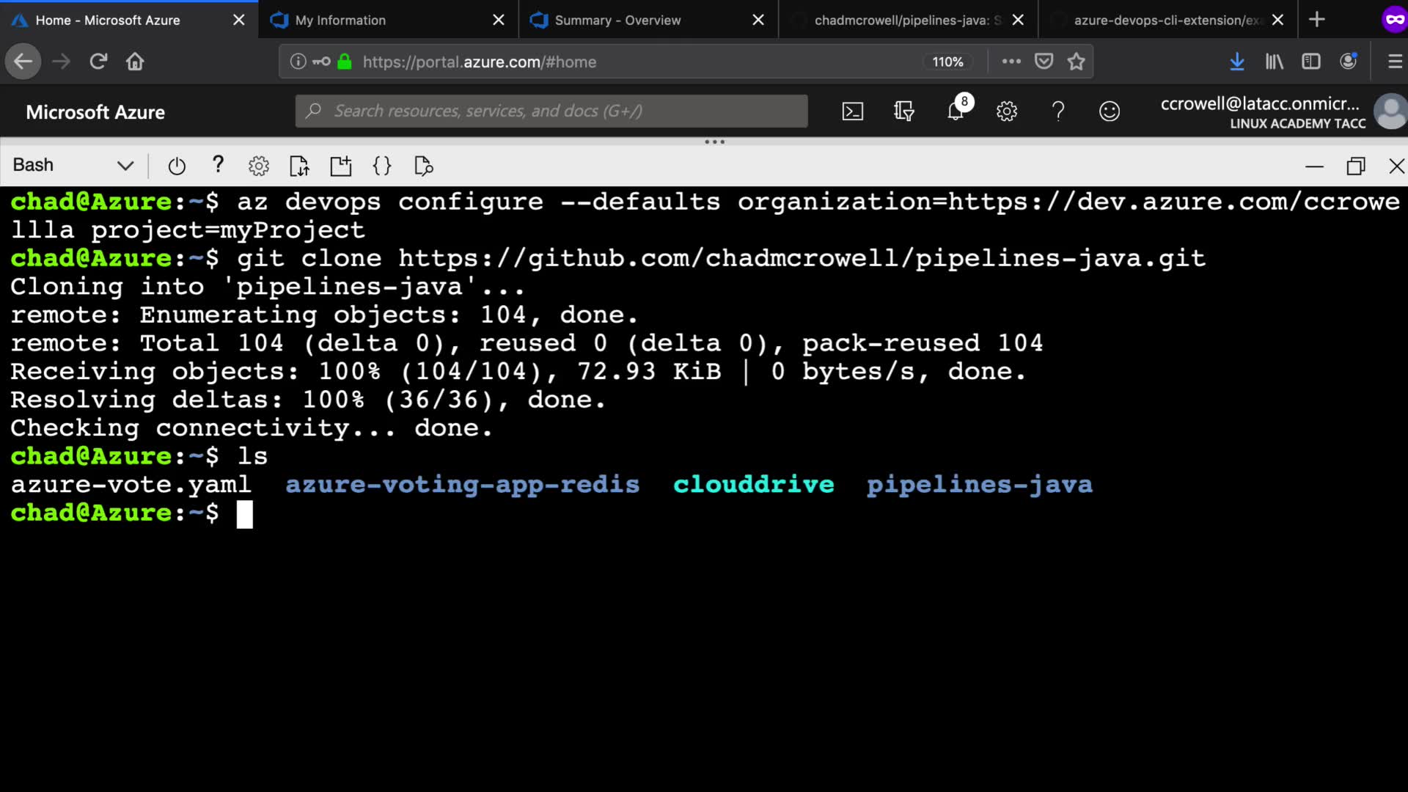1408x792 pixels.
Task: Send feedback with the smiley icon
Action: pyautogui.click(x=1110, y=111)
